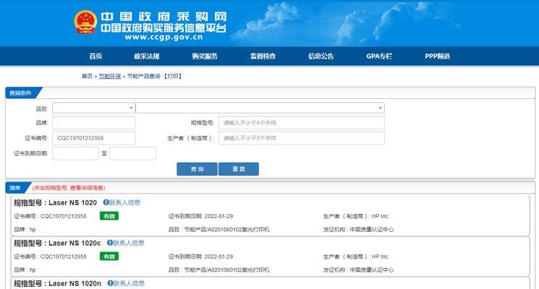This screenshot has width=539, height=289.
Task: Open 监督检查 navigation menu item
Action: pyautogui.click(x=263, y=56)
